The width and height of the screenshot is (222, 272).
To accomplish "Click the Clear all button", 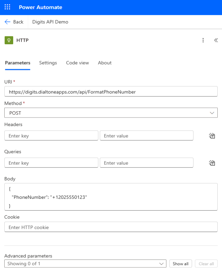I will click(206, 264).
